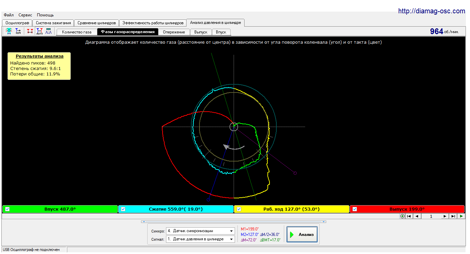
Task: Click the Степень сжатия: 9.6:1 line
Action: [36, 68]
